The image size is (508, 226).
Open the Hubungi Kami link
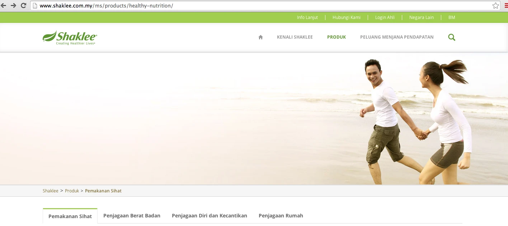[347, 18]
